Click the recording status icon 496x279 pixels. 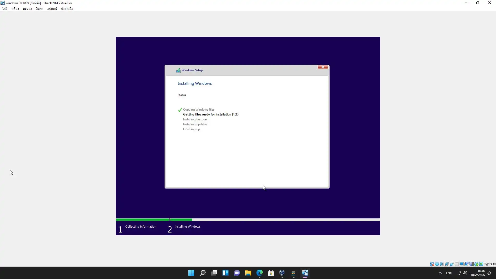pyautogui.click(x=466, y=264)
